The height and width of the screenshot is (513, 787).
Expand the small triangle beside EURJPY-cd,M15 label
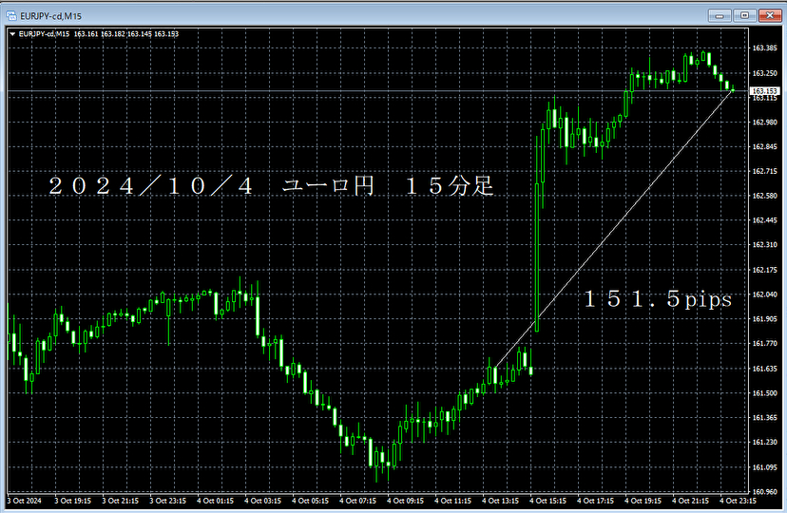tap(12, 34)
